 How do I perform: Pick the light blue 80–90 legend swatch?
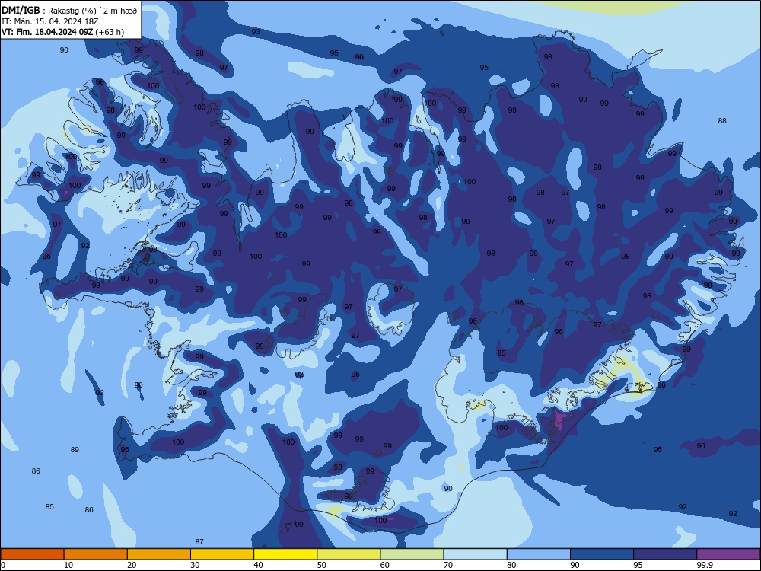[x=539, y=554]
